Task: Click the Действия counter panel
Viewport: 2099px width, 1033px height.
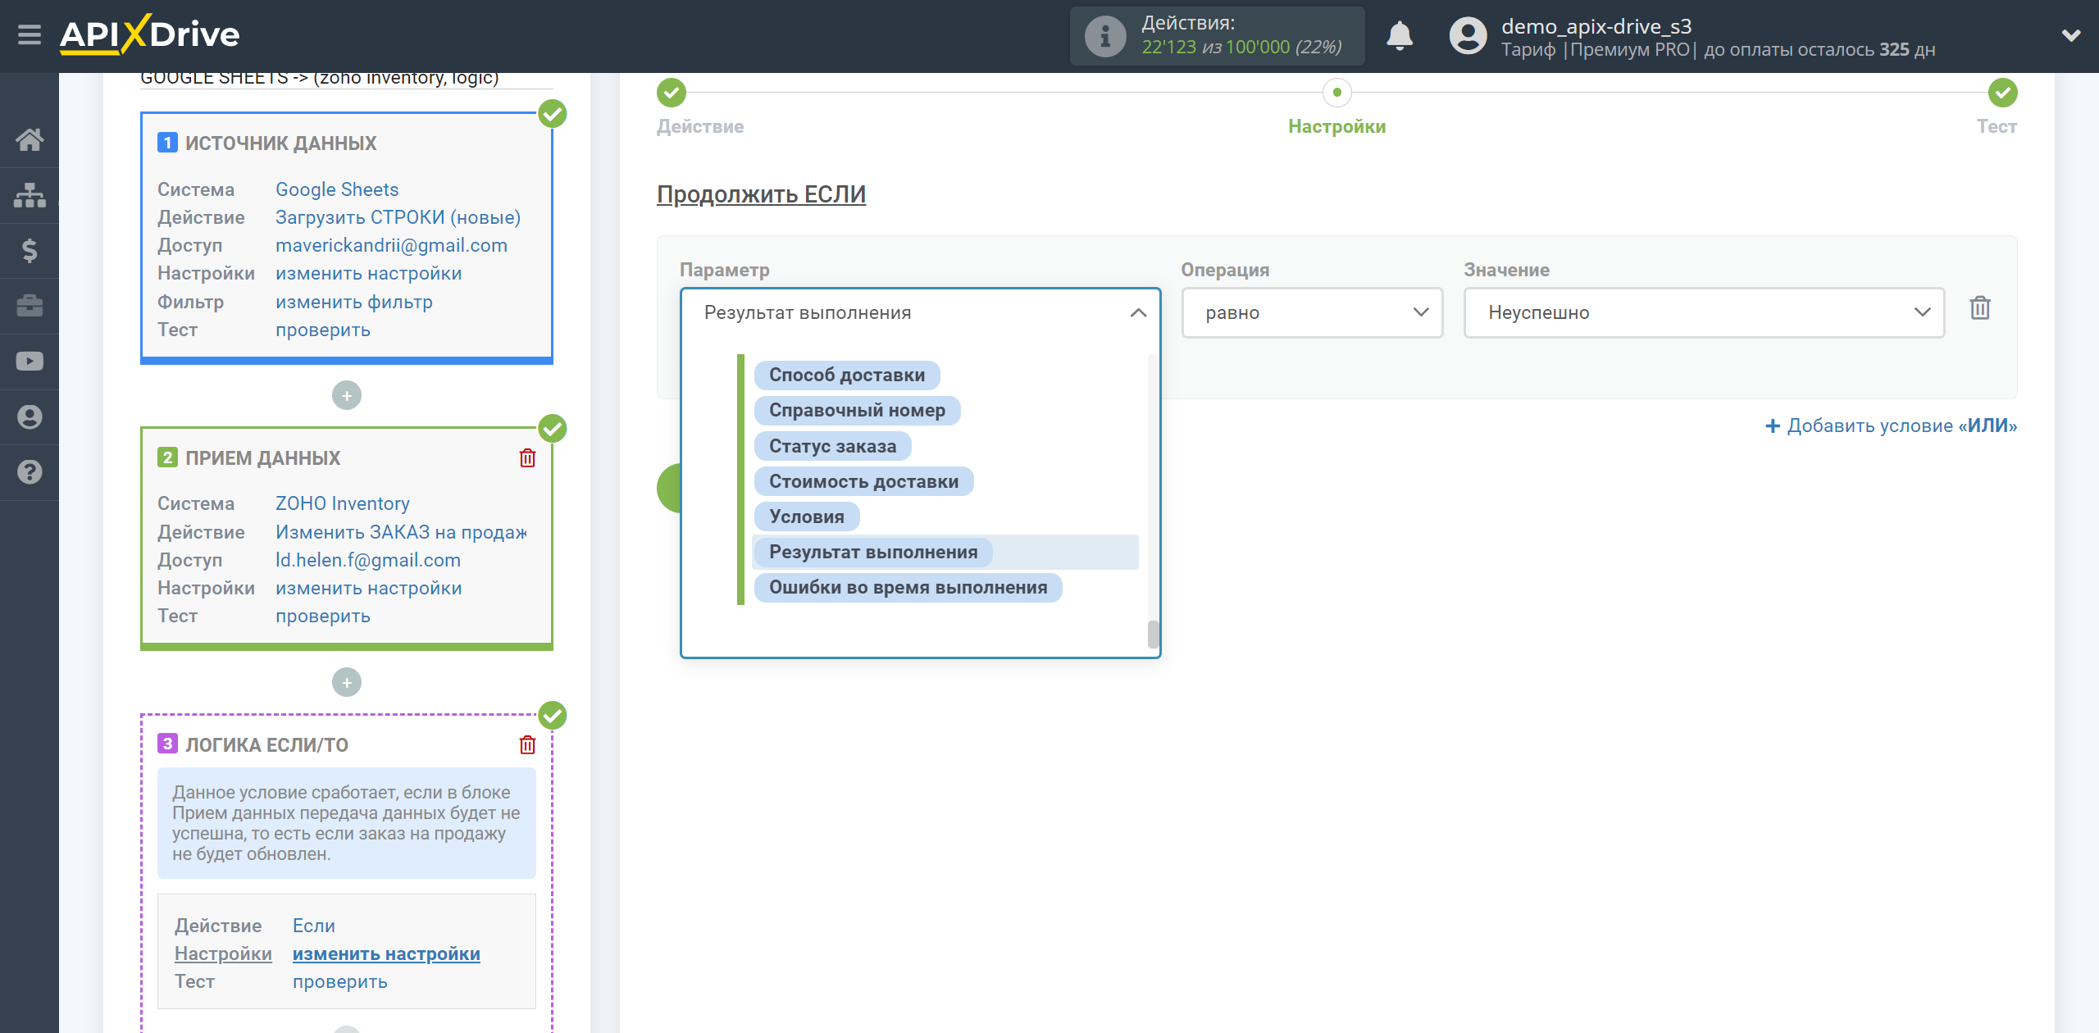Action: click(1217, 36)
